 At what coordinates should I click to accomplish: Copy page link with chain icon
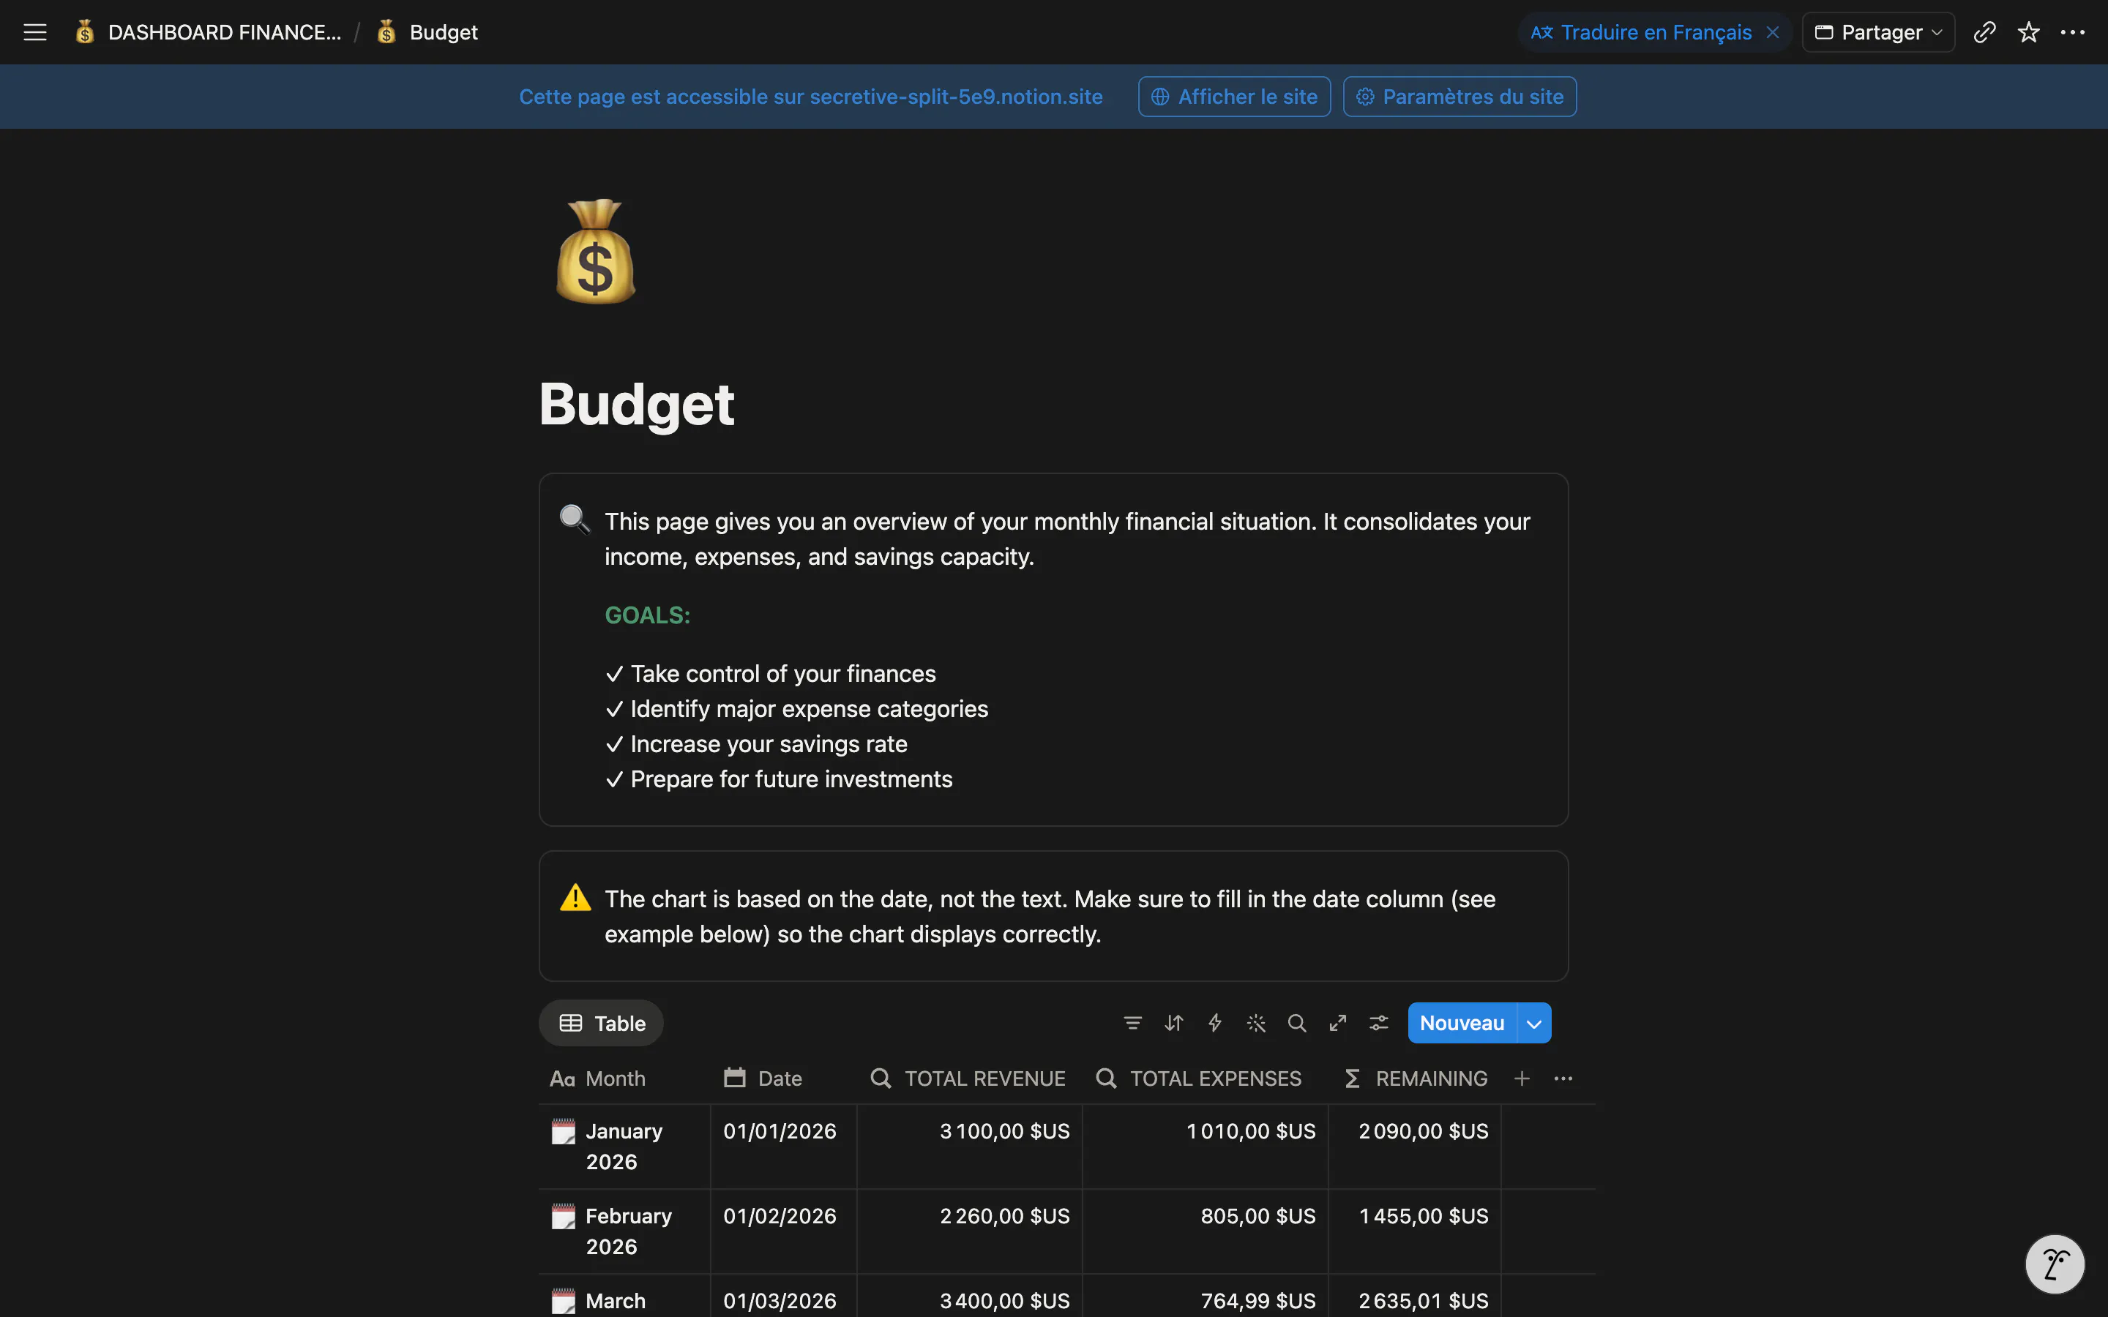coord(1984,32)
